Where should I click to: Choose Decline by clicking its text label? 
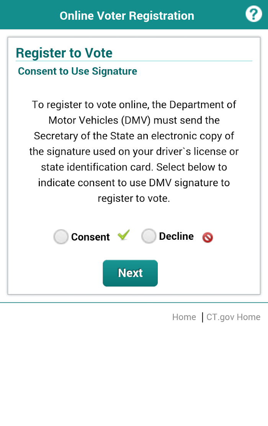[176, 236]
